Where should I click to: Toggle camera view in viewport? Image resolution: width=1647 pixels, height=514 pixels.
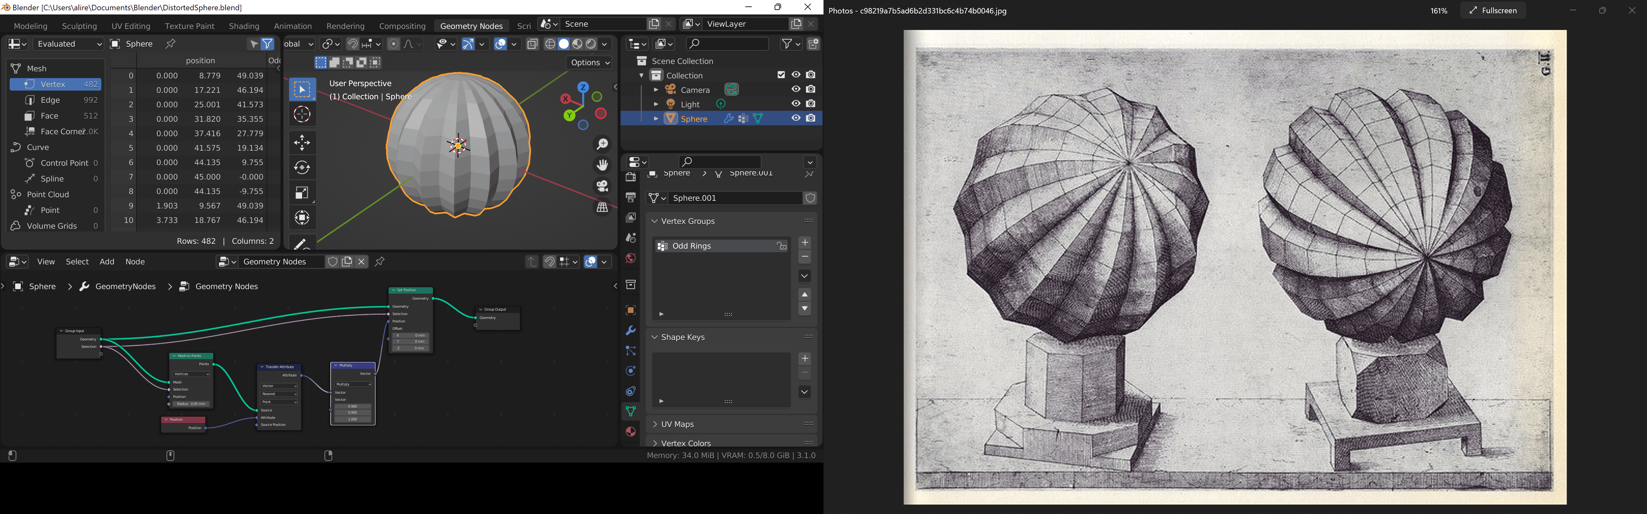pyautogui.click(x=602, y=186)
